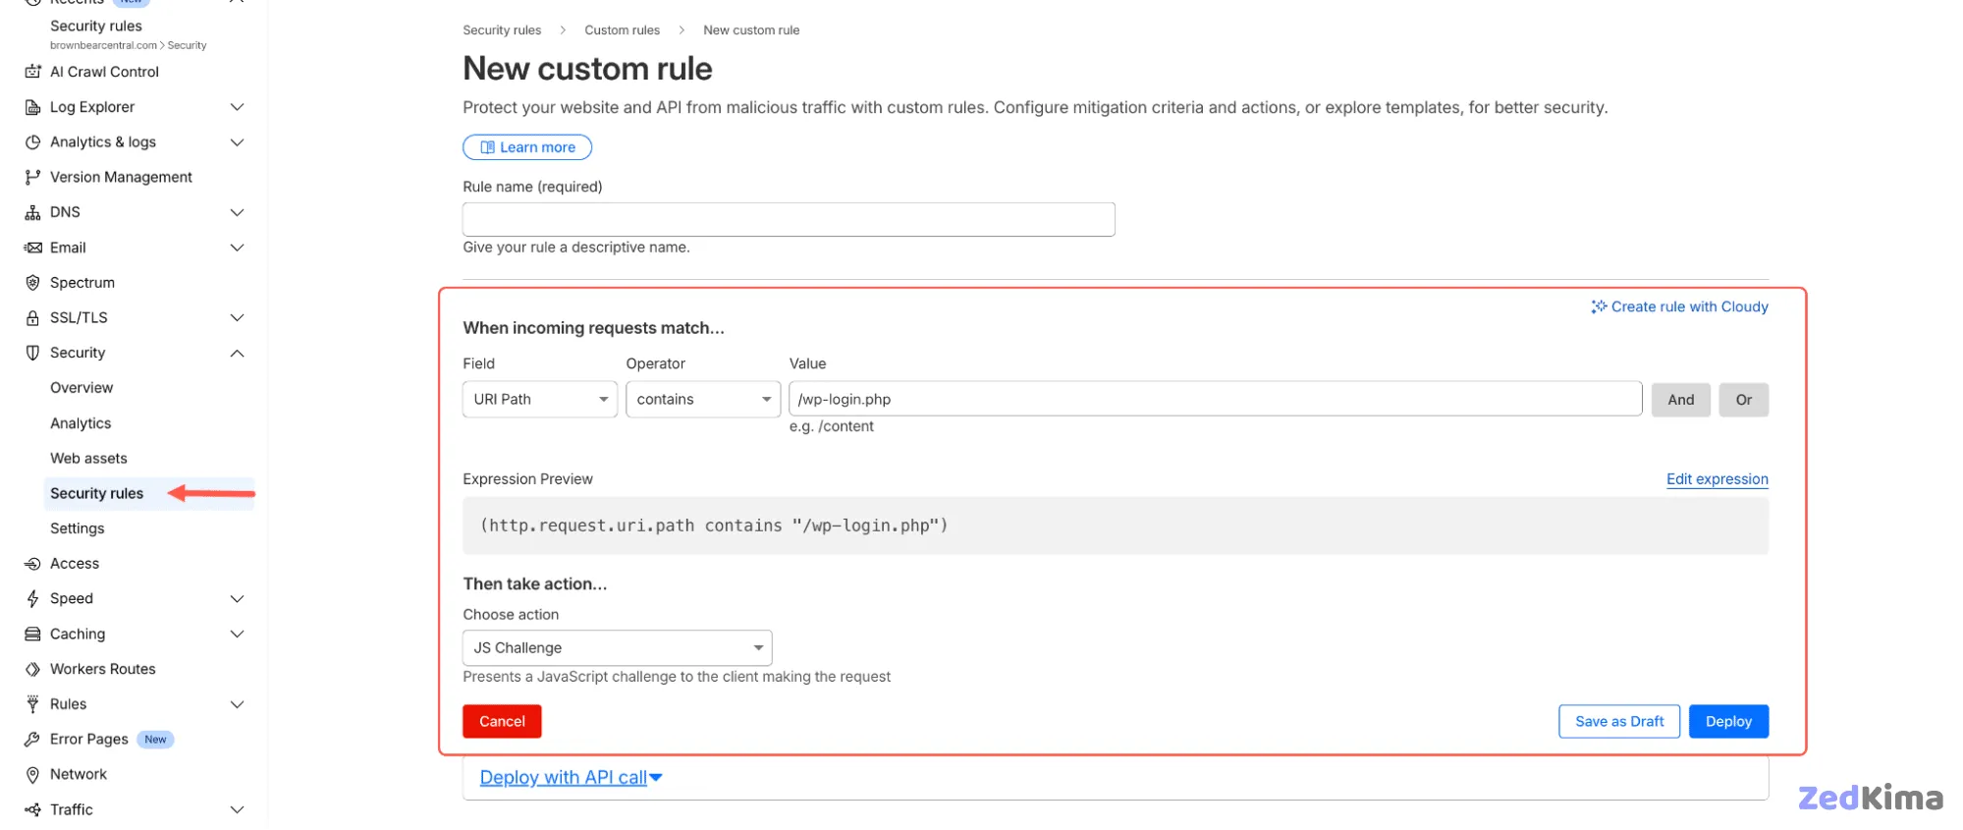Open Workers Routes menu item
Image resolution: width=1963 pixels, height=830 pixels.
103,669
